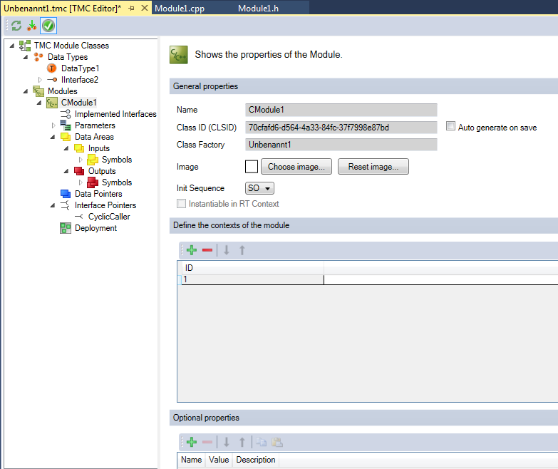Click the Description column header
The image size is (558, 469).
coord(256,460)
